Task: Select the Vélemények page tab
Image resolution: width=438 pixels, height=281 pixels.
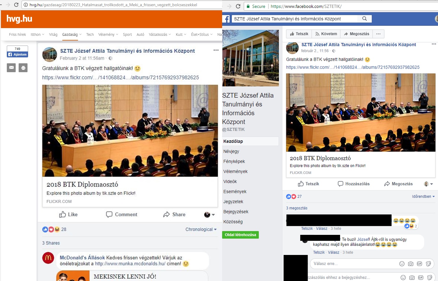Action: [x=235, y=171]
